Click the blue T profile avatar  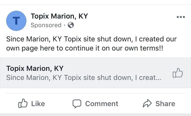point(16,21)
